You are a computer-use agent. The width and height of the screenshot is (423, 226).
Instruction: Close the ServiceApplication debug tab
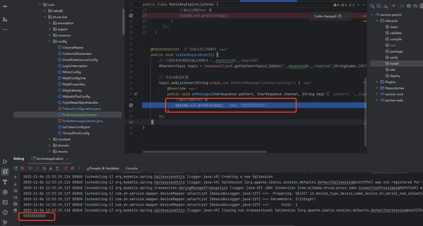coord(67,159)
